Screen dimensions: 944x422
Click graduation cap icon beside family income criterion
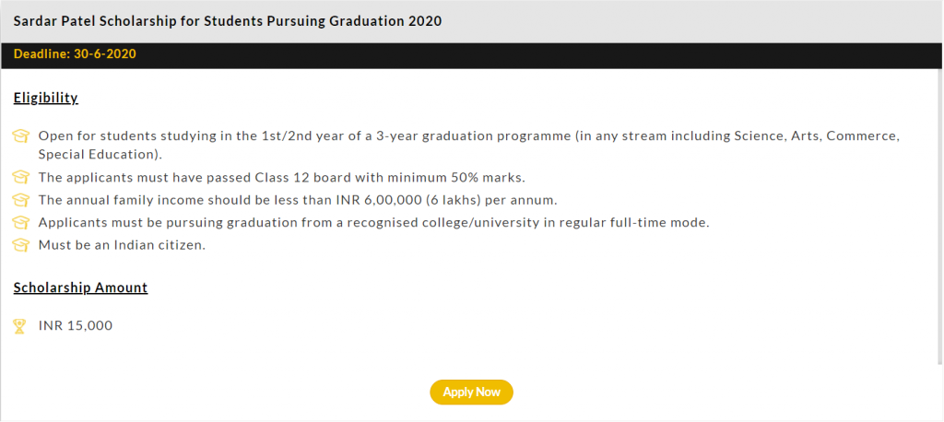point(20,200)
